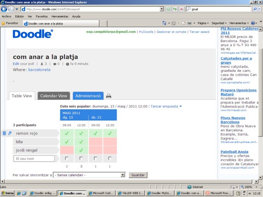Open the address bar URL history dropdown
The height and width of the screenshot is (197, 263).
tap(162, 9)
